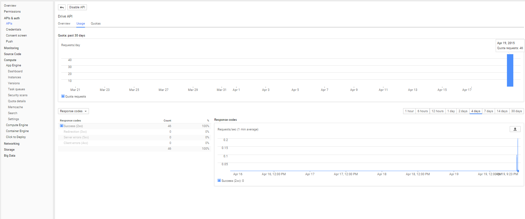Image resolution: width=525 pixels, height=219 pixels.
Task: Switch to the Overview tab of Drive API
Action: (64, 24)
